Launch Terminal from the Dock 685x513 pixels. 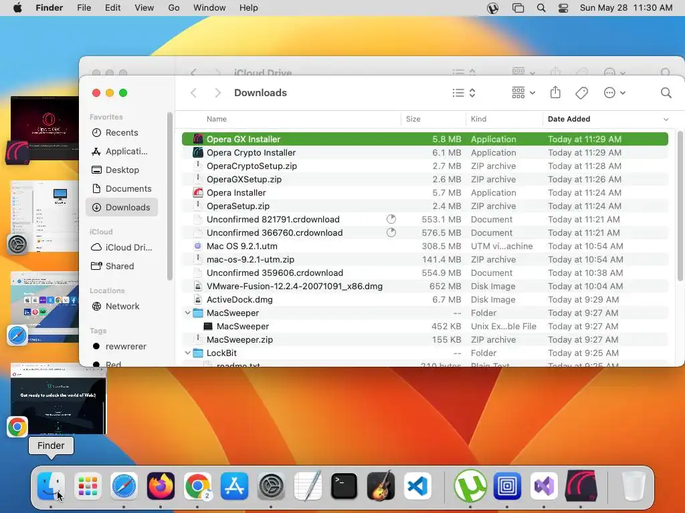pos(345,486)
